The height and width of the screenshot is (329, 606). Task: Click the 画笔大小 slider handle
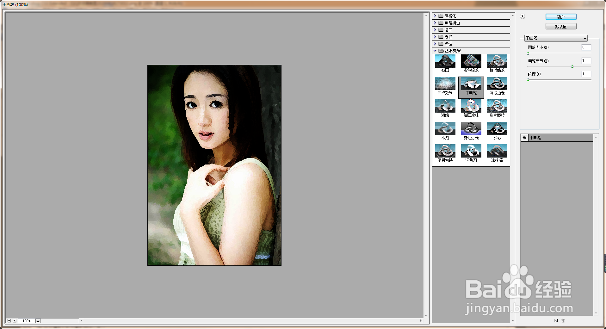click(x=528, y=53)
